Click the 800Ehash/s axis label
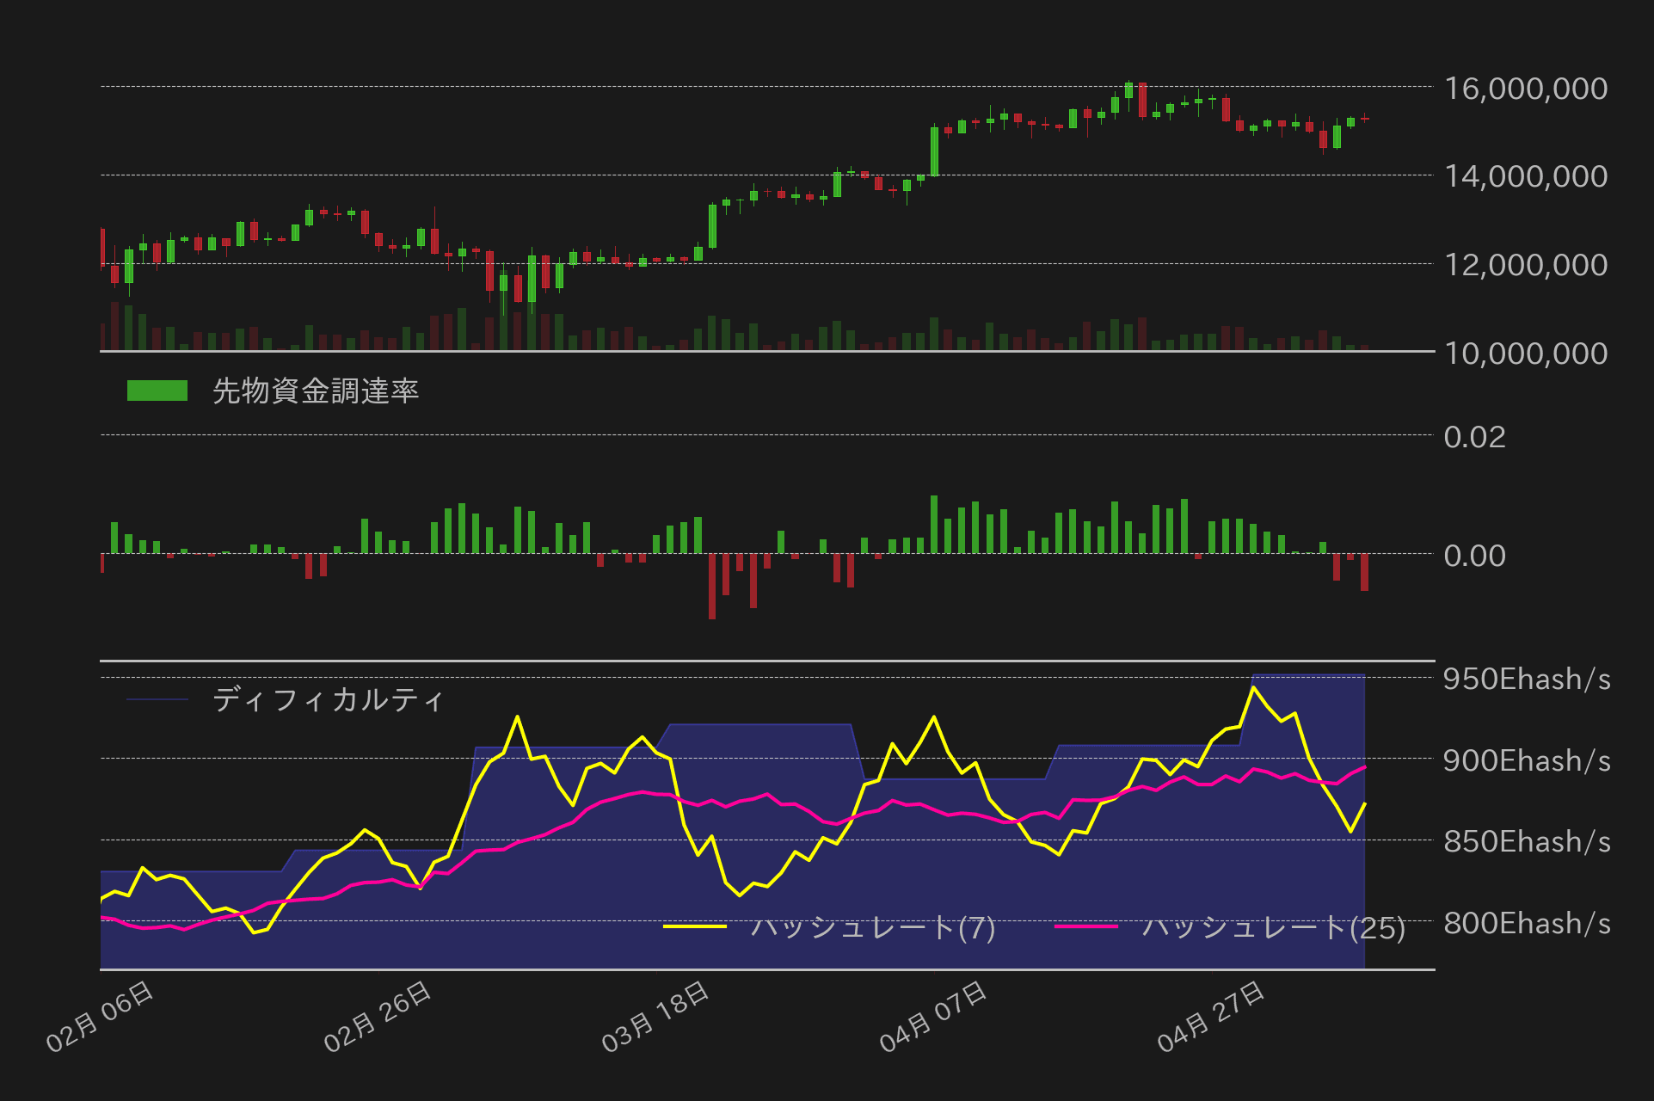This screenshot has height=1101, width=1654. tap(1526, 924)
